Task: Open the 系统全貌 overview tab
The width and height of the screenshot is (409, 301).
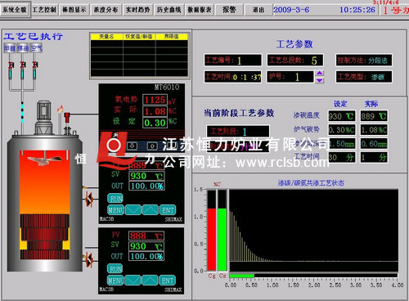Action: tap(15, 10)
